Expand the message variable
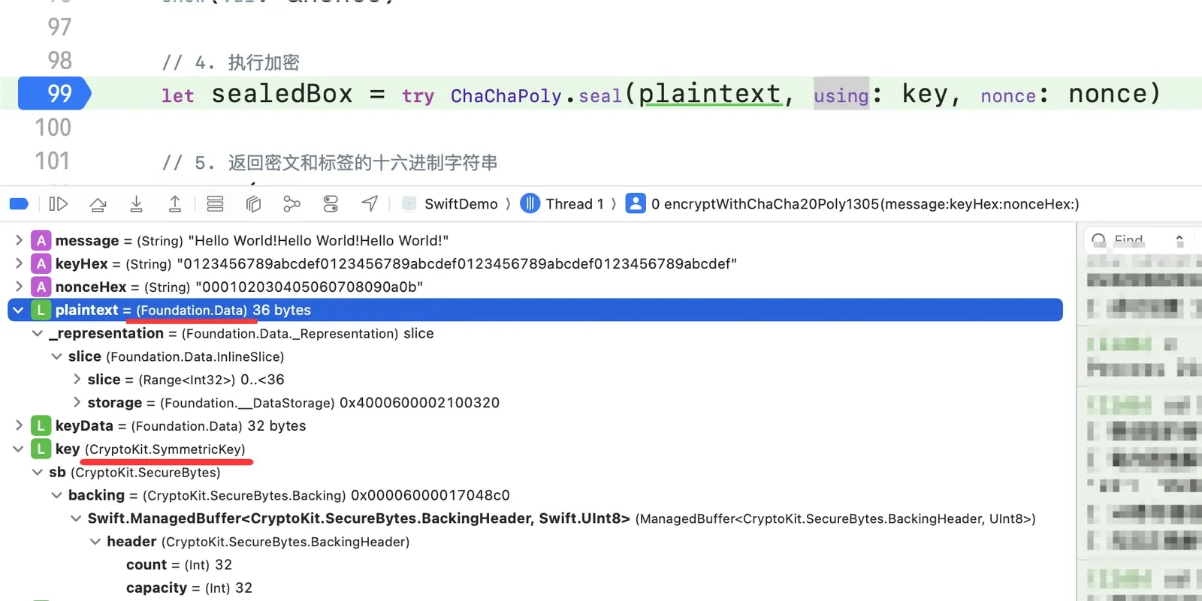Image resolution: width=1202 pixels, height=601 pixels. point(19,240)
